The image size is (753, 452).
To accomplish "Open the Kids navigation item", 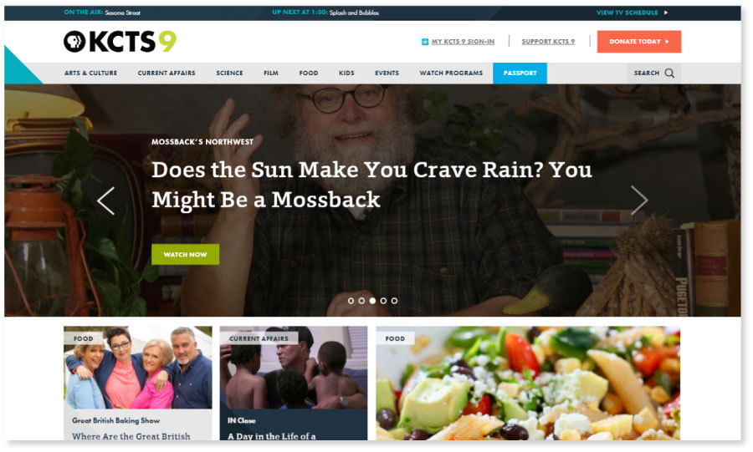I will point(346,73).
